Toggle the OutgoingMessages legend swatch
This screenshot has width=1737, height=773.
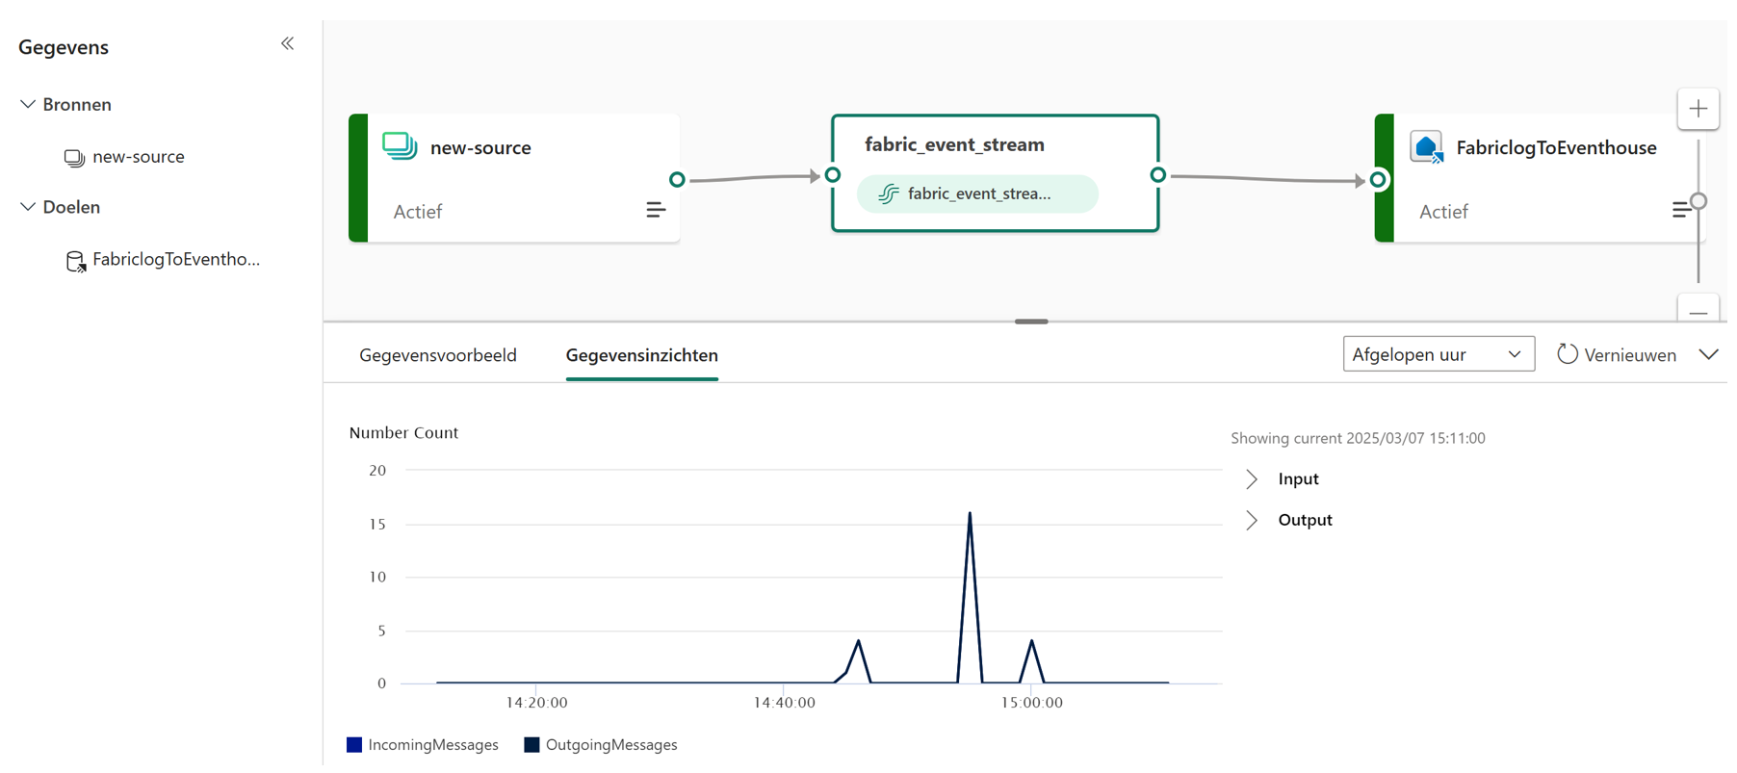coord(531,745)
